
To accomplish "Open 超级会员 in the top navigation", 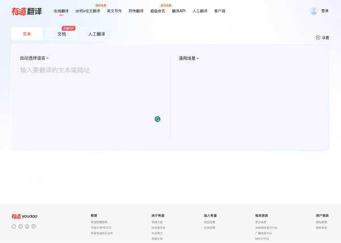I will tap(157, 11).
